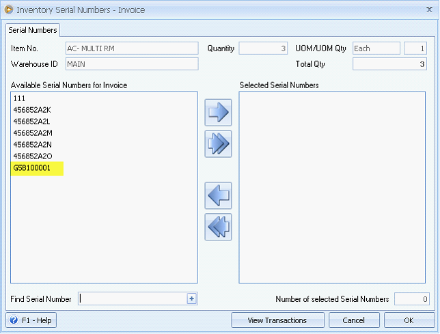Focus the Find Serial Number input field

[x=132, y=298]
